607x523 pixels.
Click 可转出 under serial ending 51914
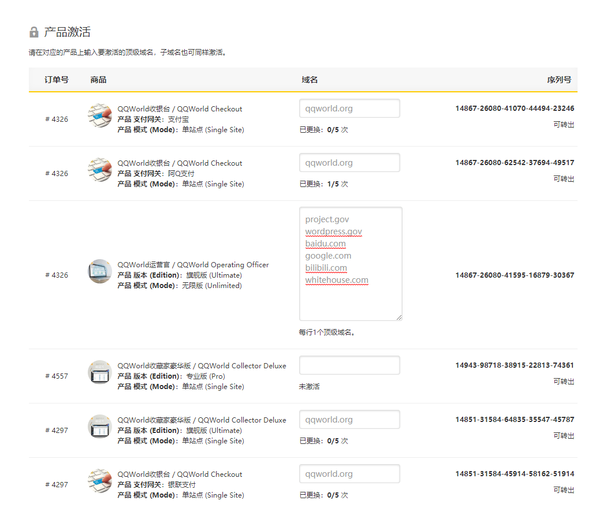pyautogui.click(x=564, y=490)
